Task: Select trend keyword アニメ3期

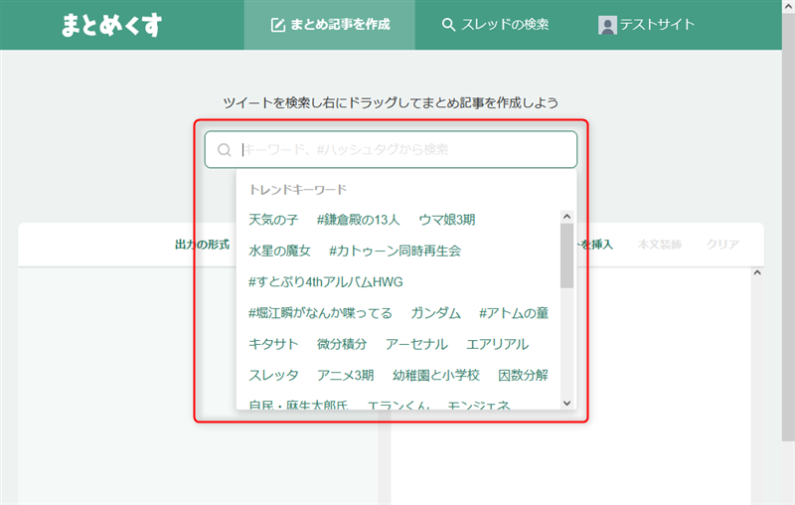Action: pyautogui.click(x=346, y=375)
